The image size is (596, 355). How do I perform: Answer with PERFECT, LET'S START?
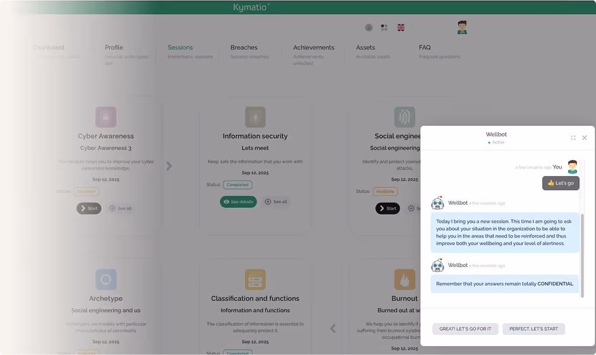click(534, 329)
